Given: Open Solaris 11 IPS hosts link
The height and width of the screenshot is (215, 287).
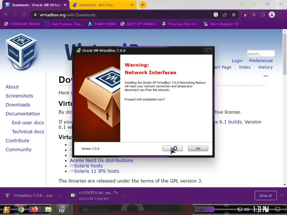Looking at the screenshot, I should [96, 171].
